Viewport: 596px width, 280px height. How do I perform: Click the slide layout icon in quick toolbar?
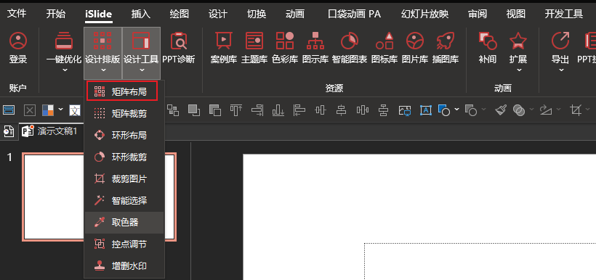9,110
